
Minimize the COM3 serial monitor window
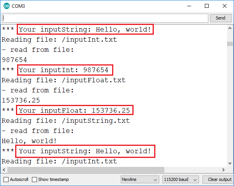click(x=190, y=6)
